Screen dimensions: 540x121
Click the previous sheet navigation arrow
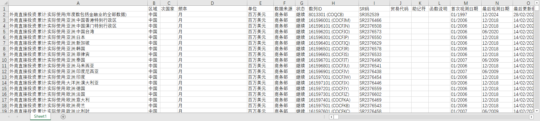pos(9,117)
